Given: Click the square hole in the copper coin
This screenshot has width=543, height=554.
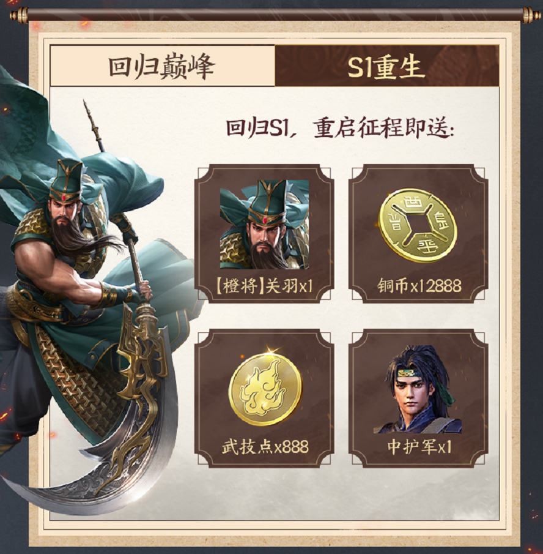Looking at the screenshot, I should point(418,225).
